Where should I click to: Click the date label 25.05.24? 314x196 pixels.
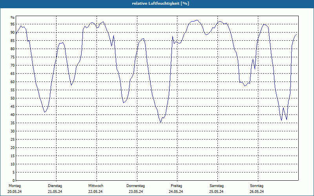click(216, 192)
